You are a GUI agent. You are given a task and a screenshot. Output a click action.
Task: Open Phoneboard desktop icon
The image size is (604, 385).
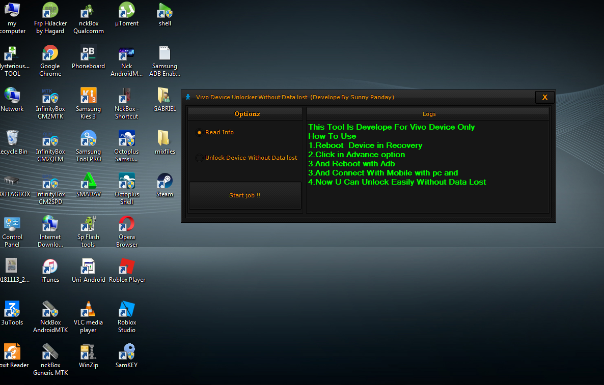[88, 57]
